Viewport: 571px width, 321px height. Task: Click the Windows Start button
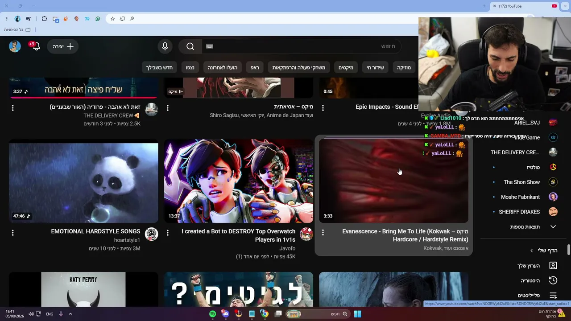point(357,314)
